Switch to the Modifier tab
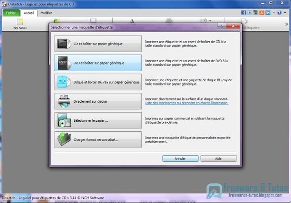Screen dimensions: 291x203 tap(46, 13)
